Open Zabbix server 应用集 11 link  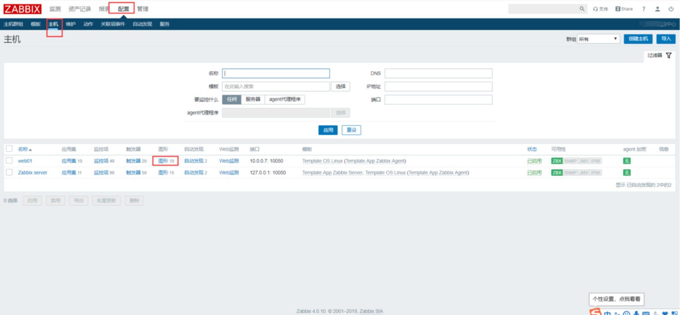pyautogui.click(x=72, y=172)
